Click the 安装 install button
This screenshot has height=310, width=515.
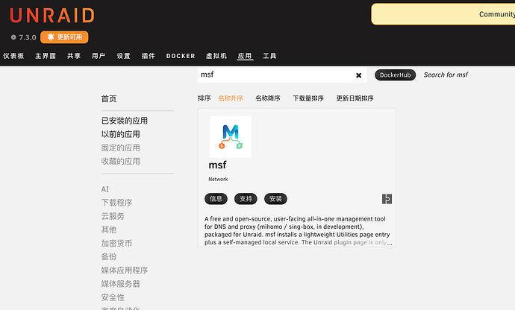click(x=275, y=199)
